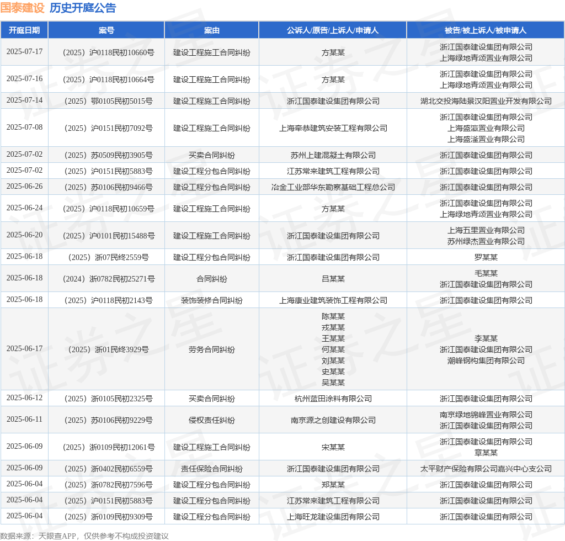Viewport: 565px width, 541px height.
Task: Click plaintiff 陈某某
Action: point(333,316)
